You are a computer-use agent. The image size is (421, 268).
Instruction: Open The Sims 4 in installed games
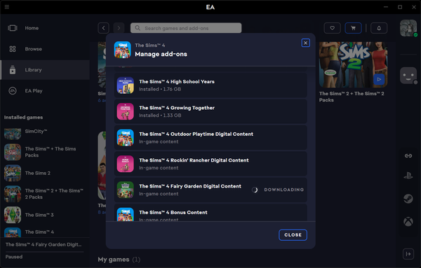pos(45,232)
